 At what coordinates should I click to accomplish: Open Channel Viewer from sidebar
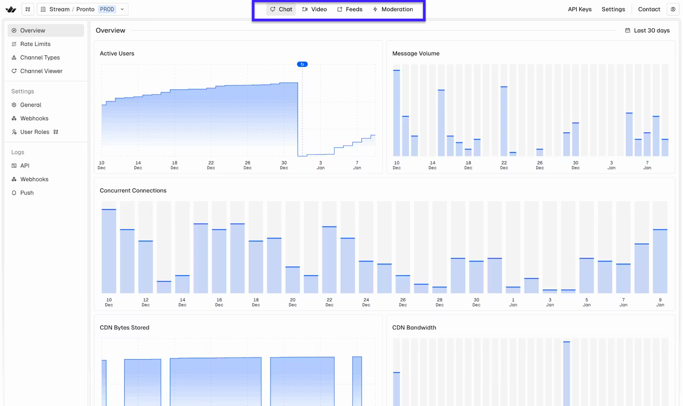pos(41,71)
